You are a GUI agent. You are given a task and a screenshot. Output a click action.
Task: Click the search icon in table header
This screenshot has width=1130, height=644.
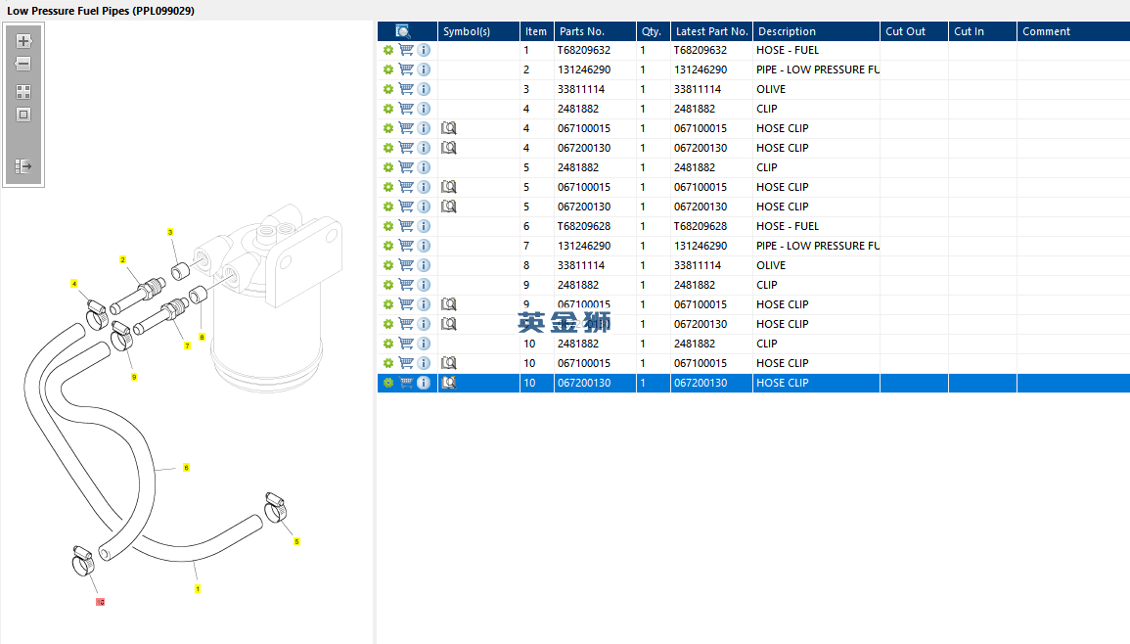point(403,31)
